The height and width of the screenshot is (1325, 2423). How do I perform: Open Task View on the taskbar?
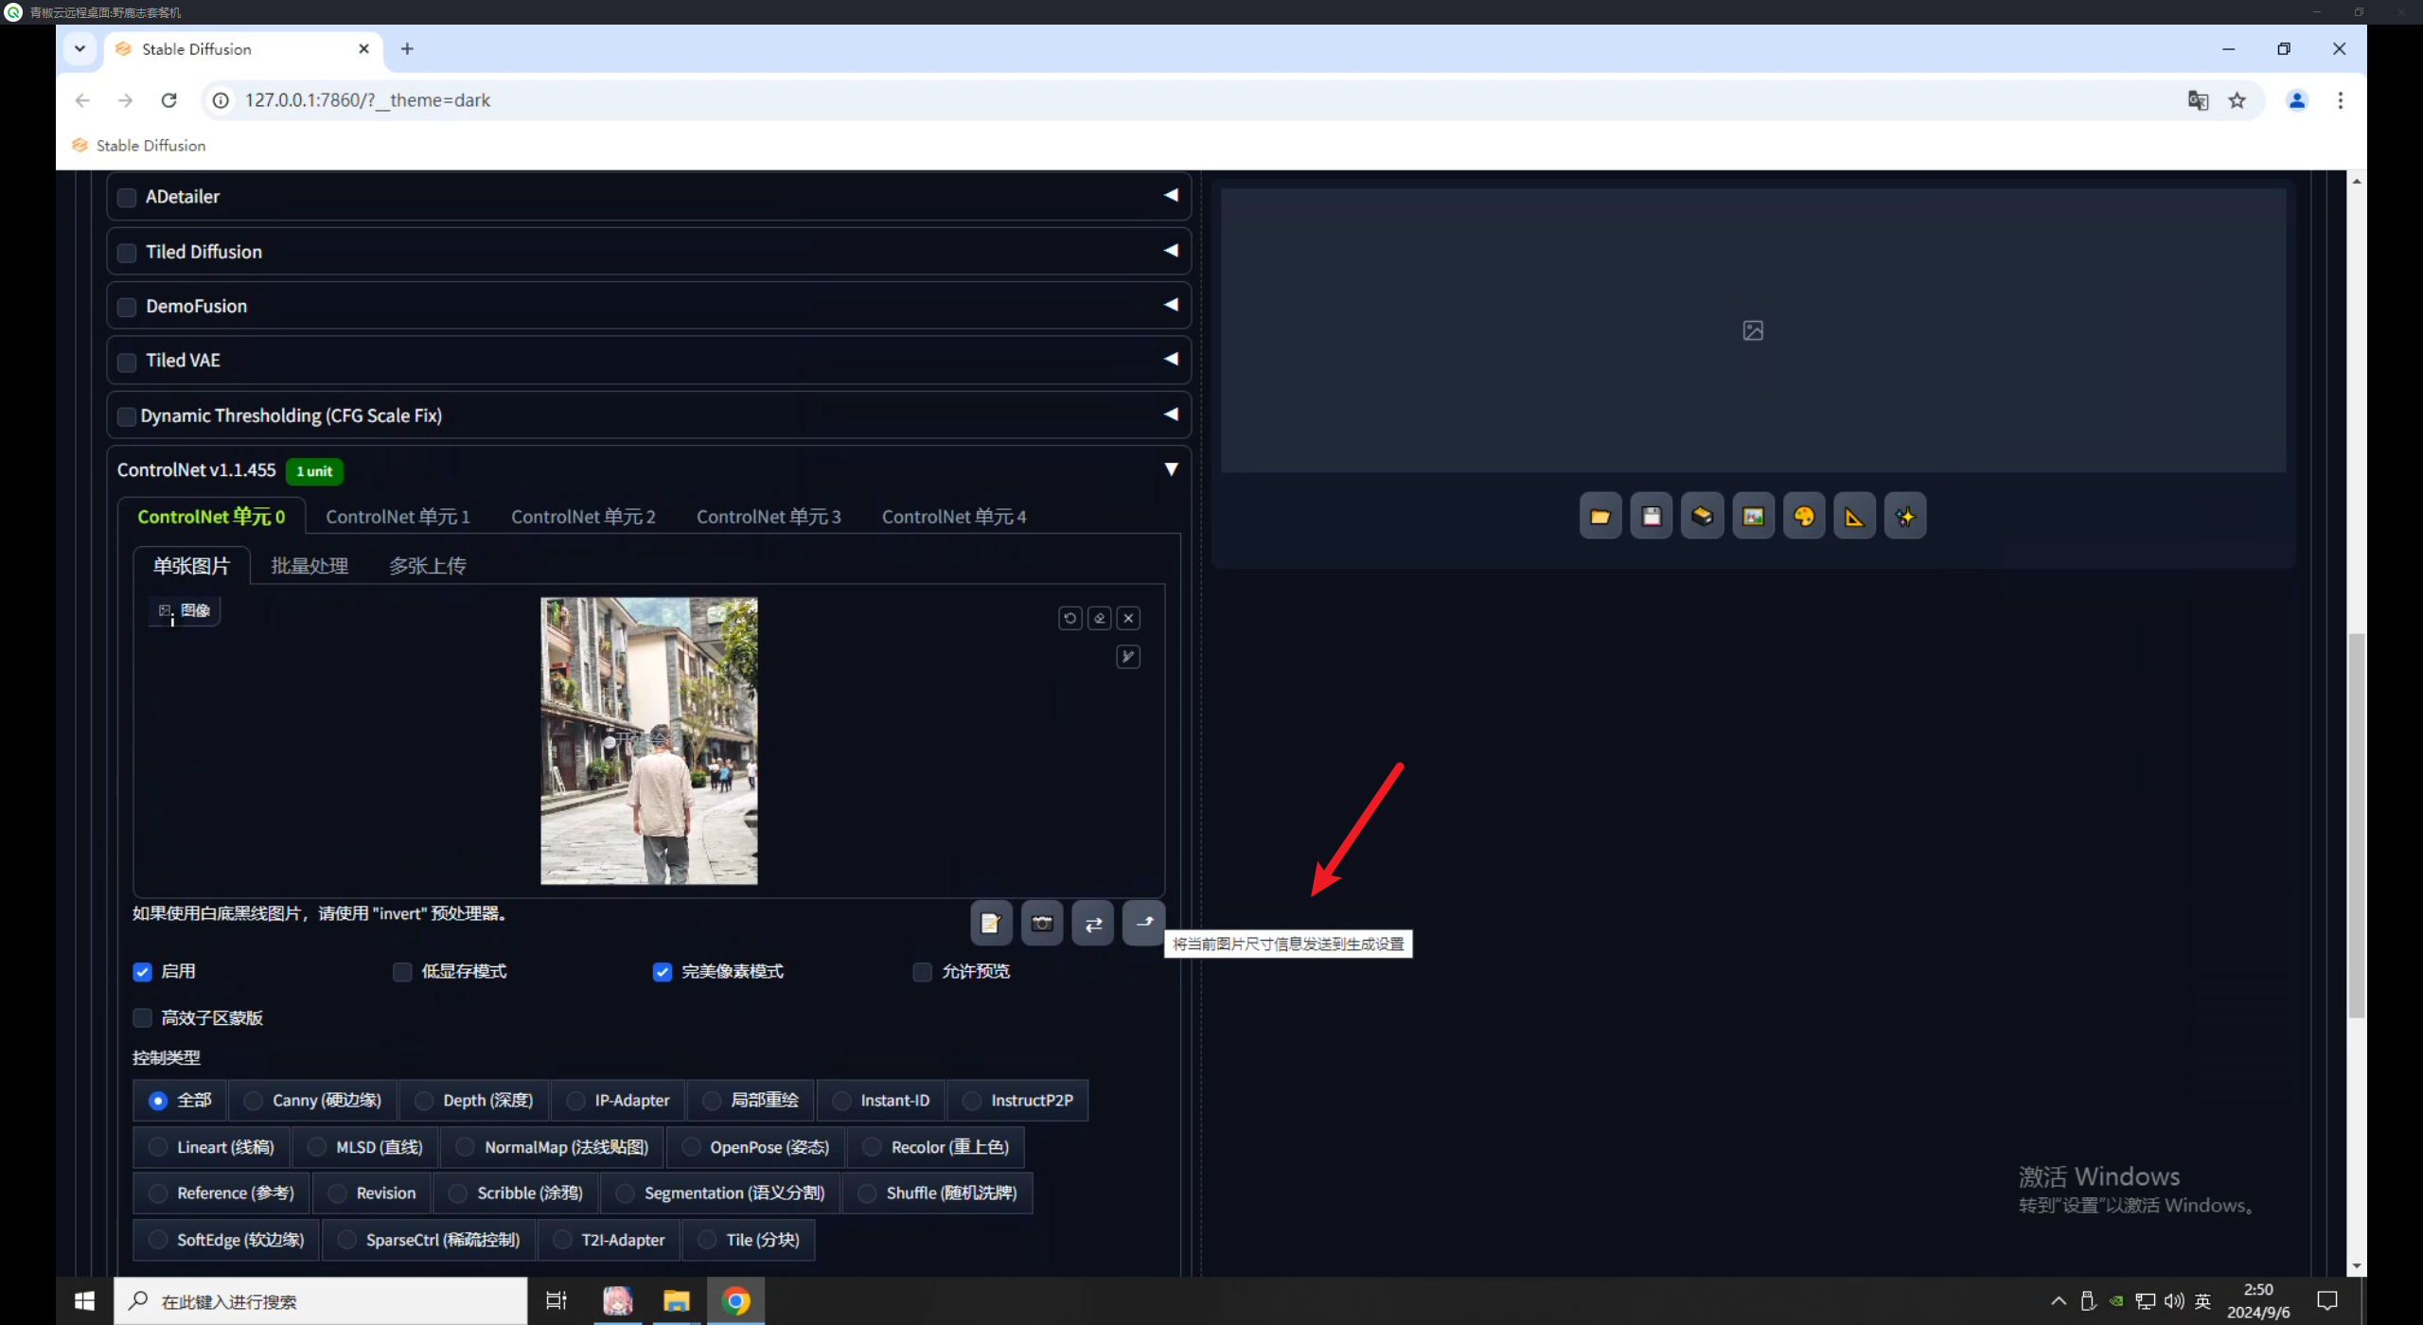[557, 1301]
